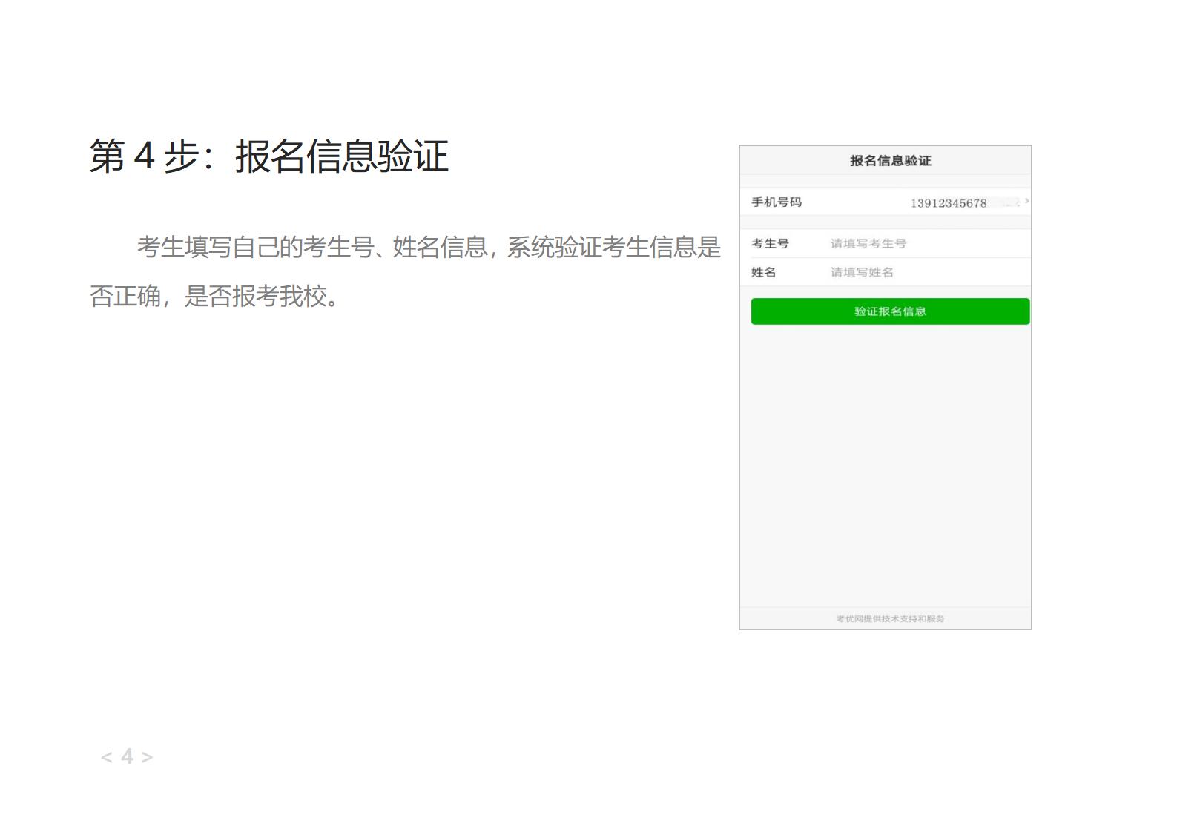The width and height of the screenshot is (1177, 829).
Task: Click the paragraph text 系统验证考生信息是
Action: click(613, 247)
